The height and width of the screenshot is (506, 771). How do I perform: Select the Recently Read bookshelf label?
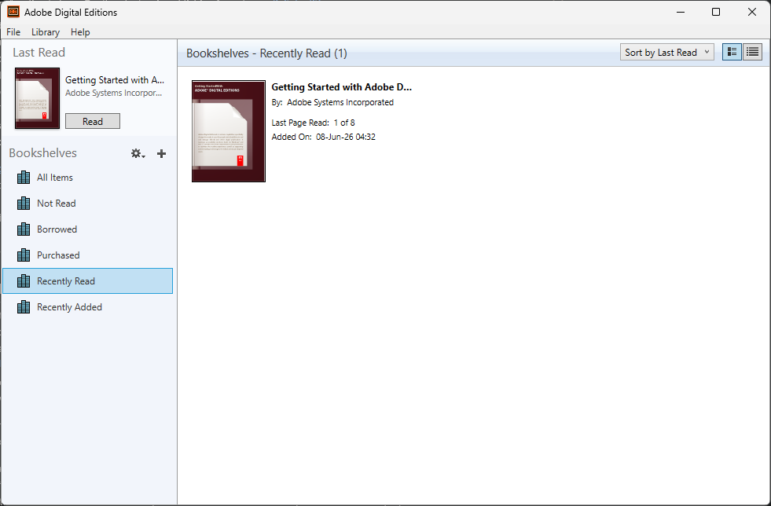point(66,281)
